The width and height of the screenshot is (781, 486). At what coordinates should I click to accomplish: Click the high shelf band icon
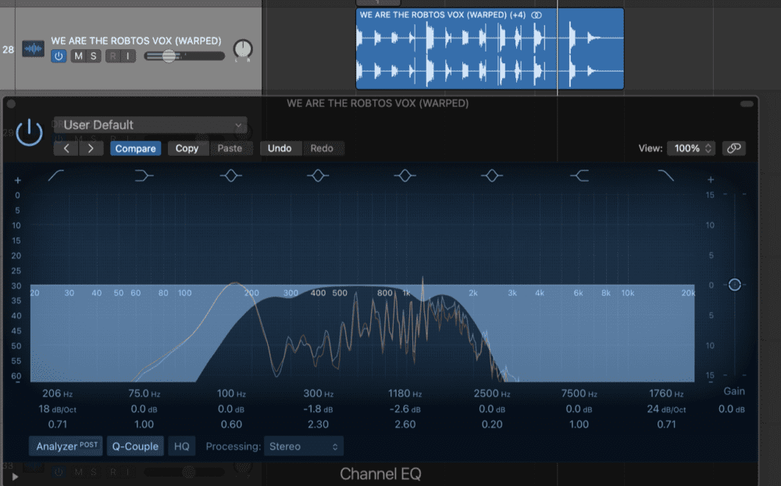click(x=579, y=176)
